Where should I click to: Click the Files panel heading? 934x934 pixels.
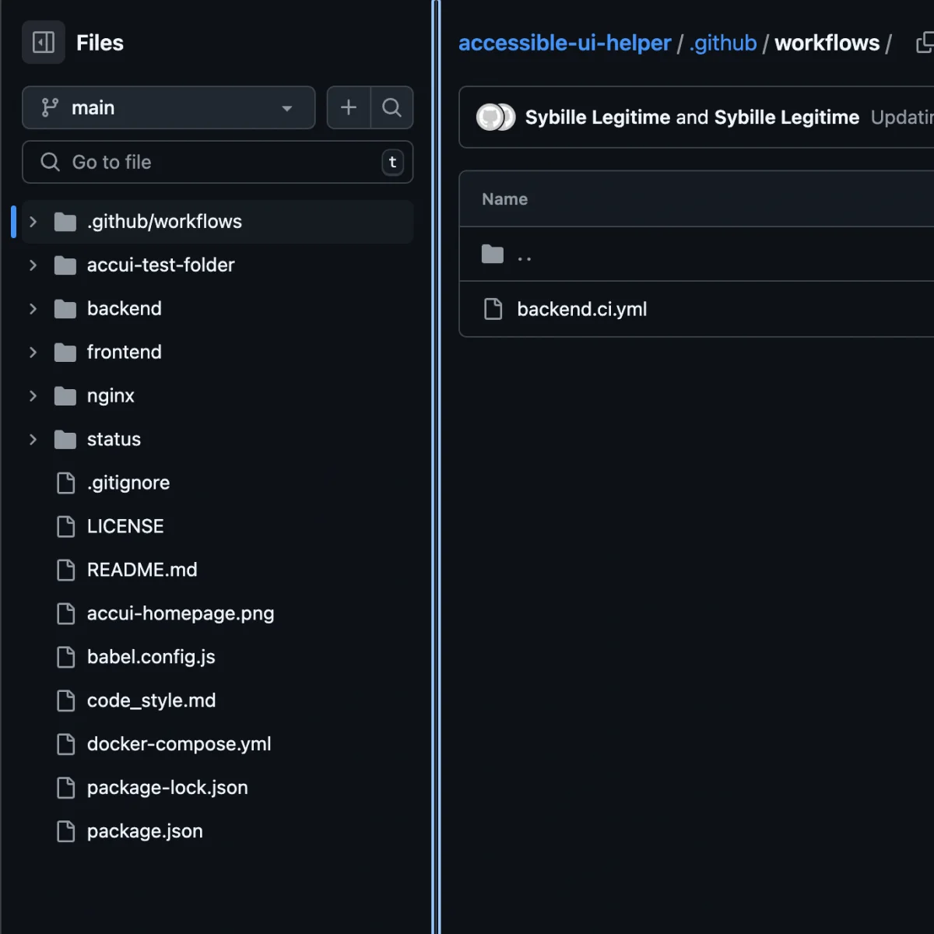tap(100, 43)
